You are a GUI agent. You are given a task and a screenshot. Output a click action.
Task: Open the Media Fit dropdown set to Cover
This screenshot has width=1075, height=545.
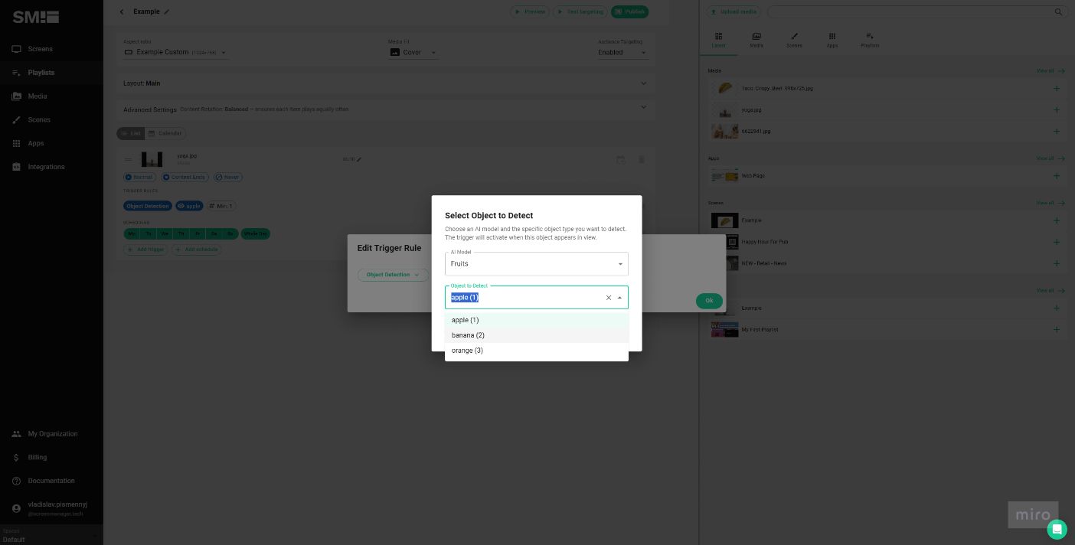[x=413, y=52]
